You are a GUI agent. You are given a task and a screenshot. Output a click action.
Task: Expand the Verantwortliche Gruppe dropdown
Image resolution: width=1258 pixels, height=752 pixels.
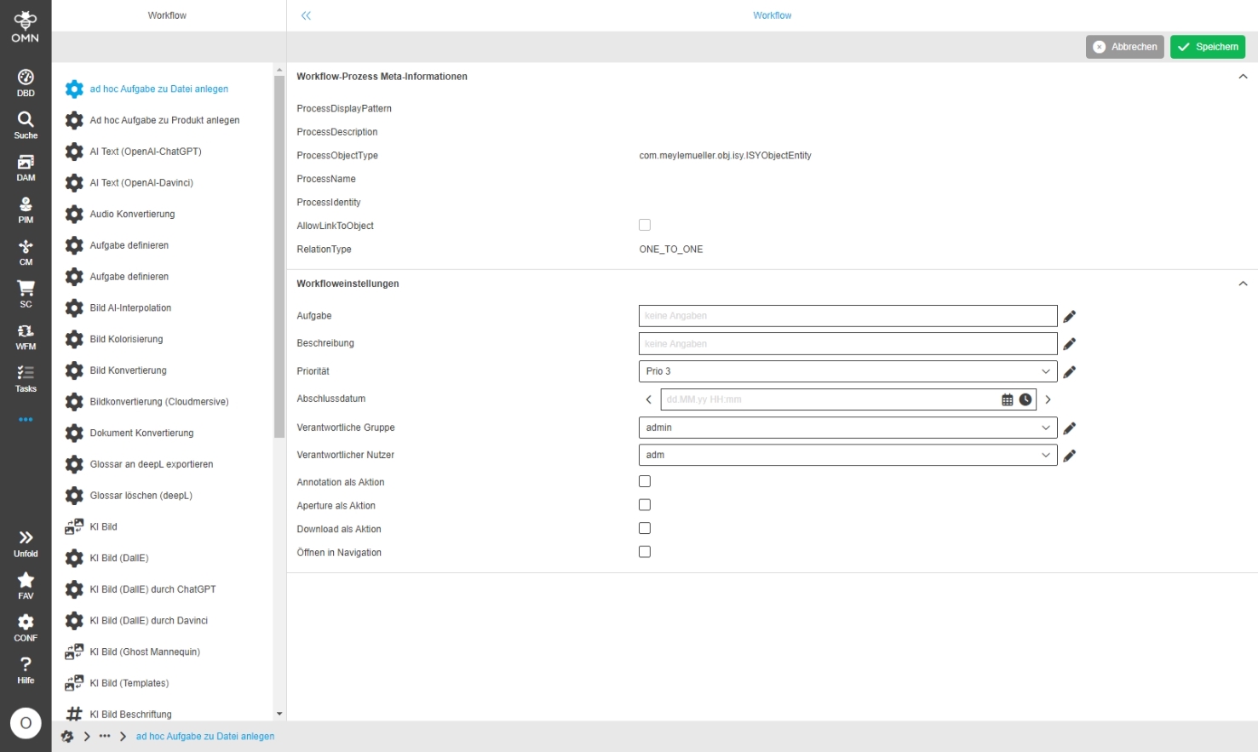click(x=847, y=428)
